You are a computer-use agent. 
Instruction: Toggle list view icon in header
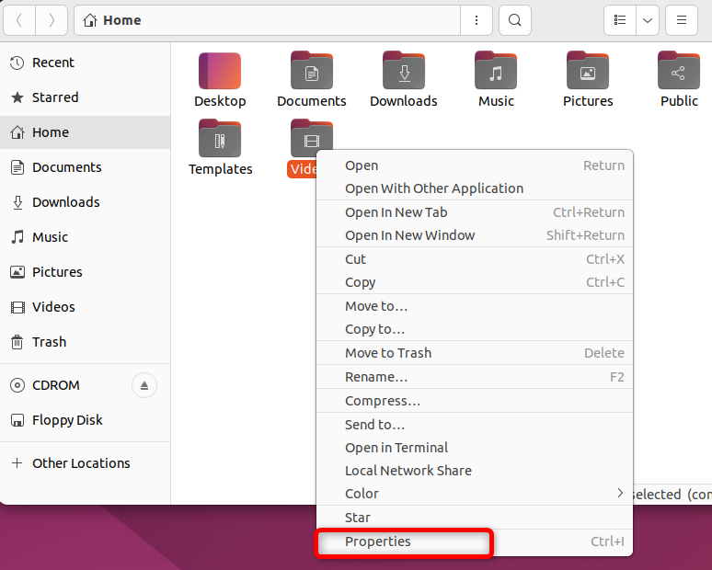tap(620, 20)
